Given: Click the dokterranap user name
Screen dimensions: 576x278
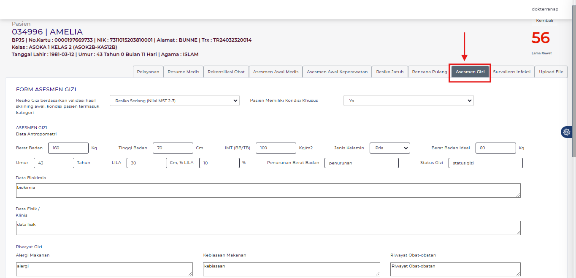Looking at the screenshot, I should click(x=545, y=9).
